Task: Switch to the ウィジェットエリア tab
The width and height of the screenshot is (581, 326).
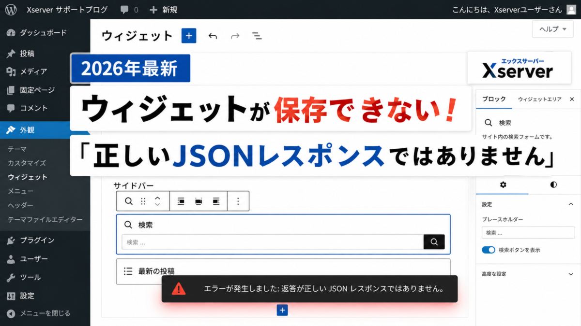Action: [x=539, y=99]
